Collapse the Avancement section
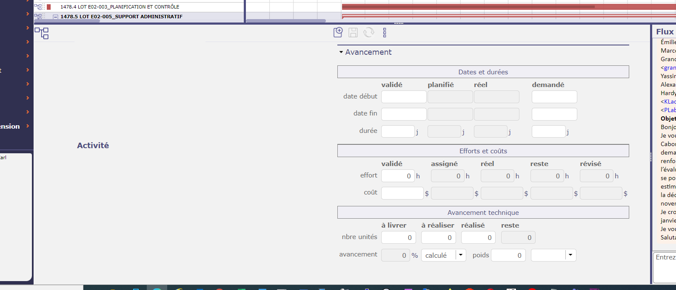Image resolution: width=676 pixels, height=290 pixels. tap(341, 52)
